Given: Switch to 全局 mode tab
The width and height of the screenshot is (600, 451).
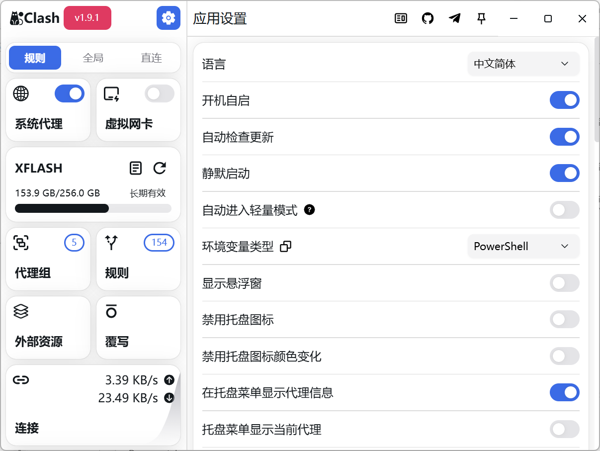Looking at the screenshot, I should [93, 58].
